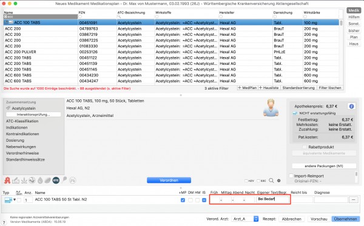This screenshot has height=226, width=364.
Task: Click the pill icon beside Acetylcystein
Action: point(8,108)
